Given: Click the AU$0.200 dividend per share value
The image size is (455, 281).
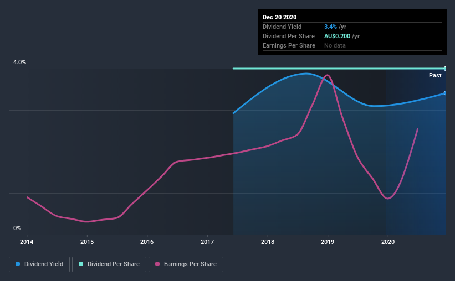Looking at the screenshot, I should click(337, 36).
